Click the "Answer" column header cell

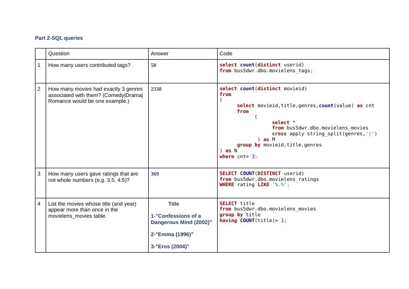tap(159, 53)
